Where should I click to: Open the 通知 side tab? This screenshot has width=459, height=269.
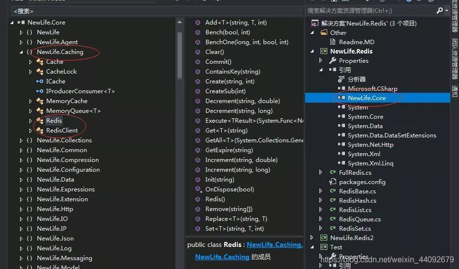[x=455, y=91]
